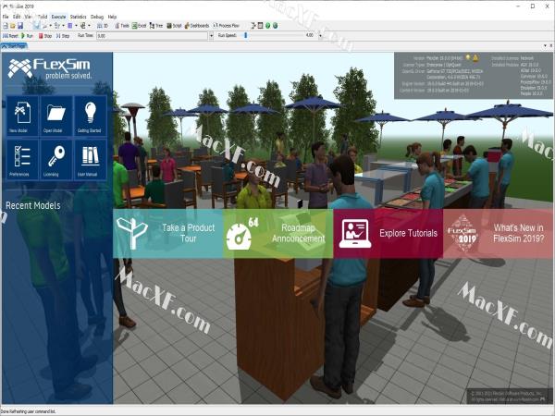The height and width of the screenshot is (416, 555).
Task: Open Dashboards from the toolbar
Action: (x=197, y=26)
